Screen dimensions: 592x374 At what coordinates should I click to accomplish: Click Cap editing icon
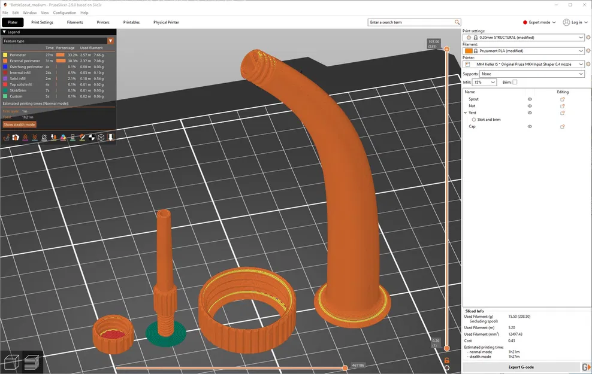(x=562, y=127)
